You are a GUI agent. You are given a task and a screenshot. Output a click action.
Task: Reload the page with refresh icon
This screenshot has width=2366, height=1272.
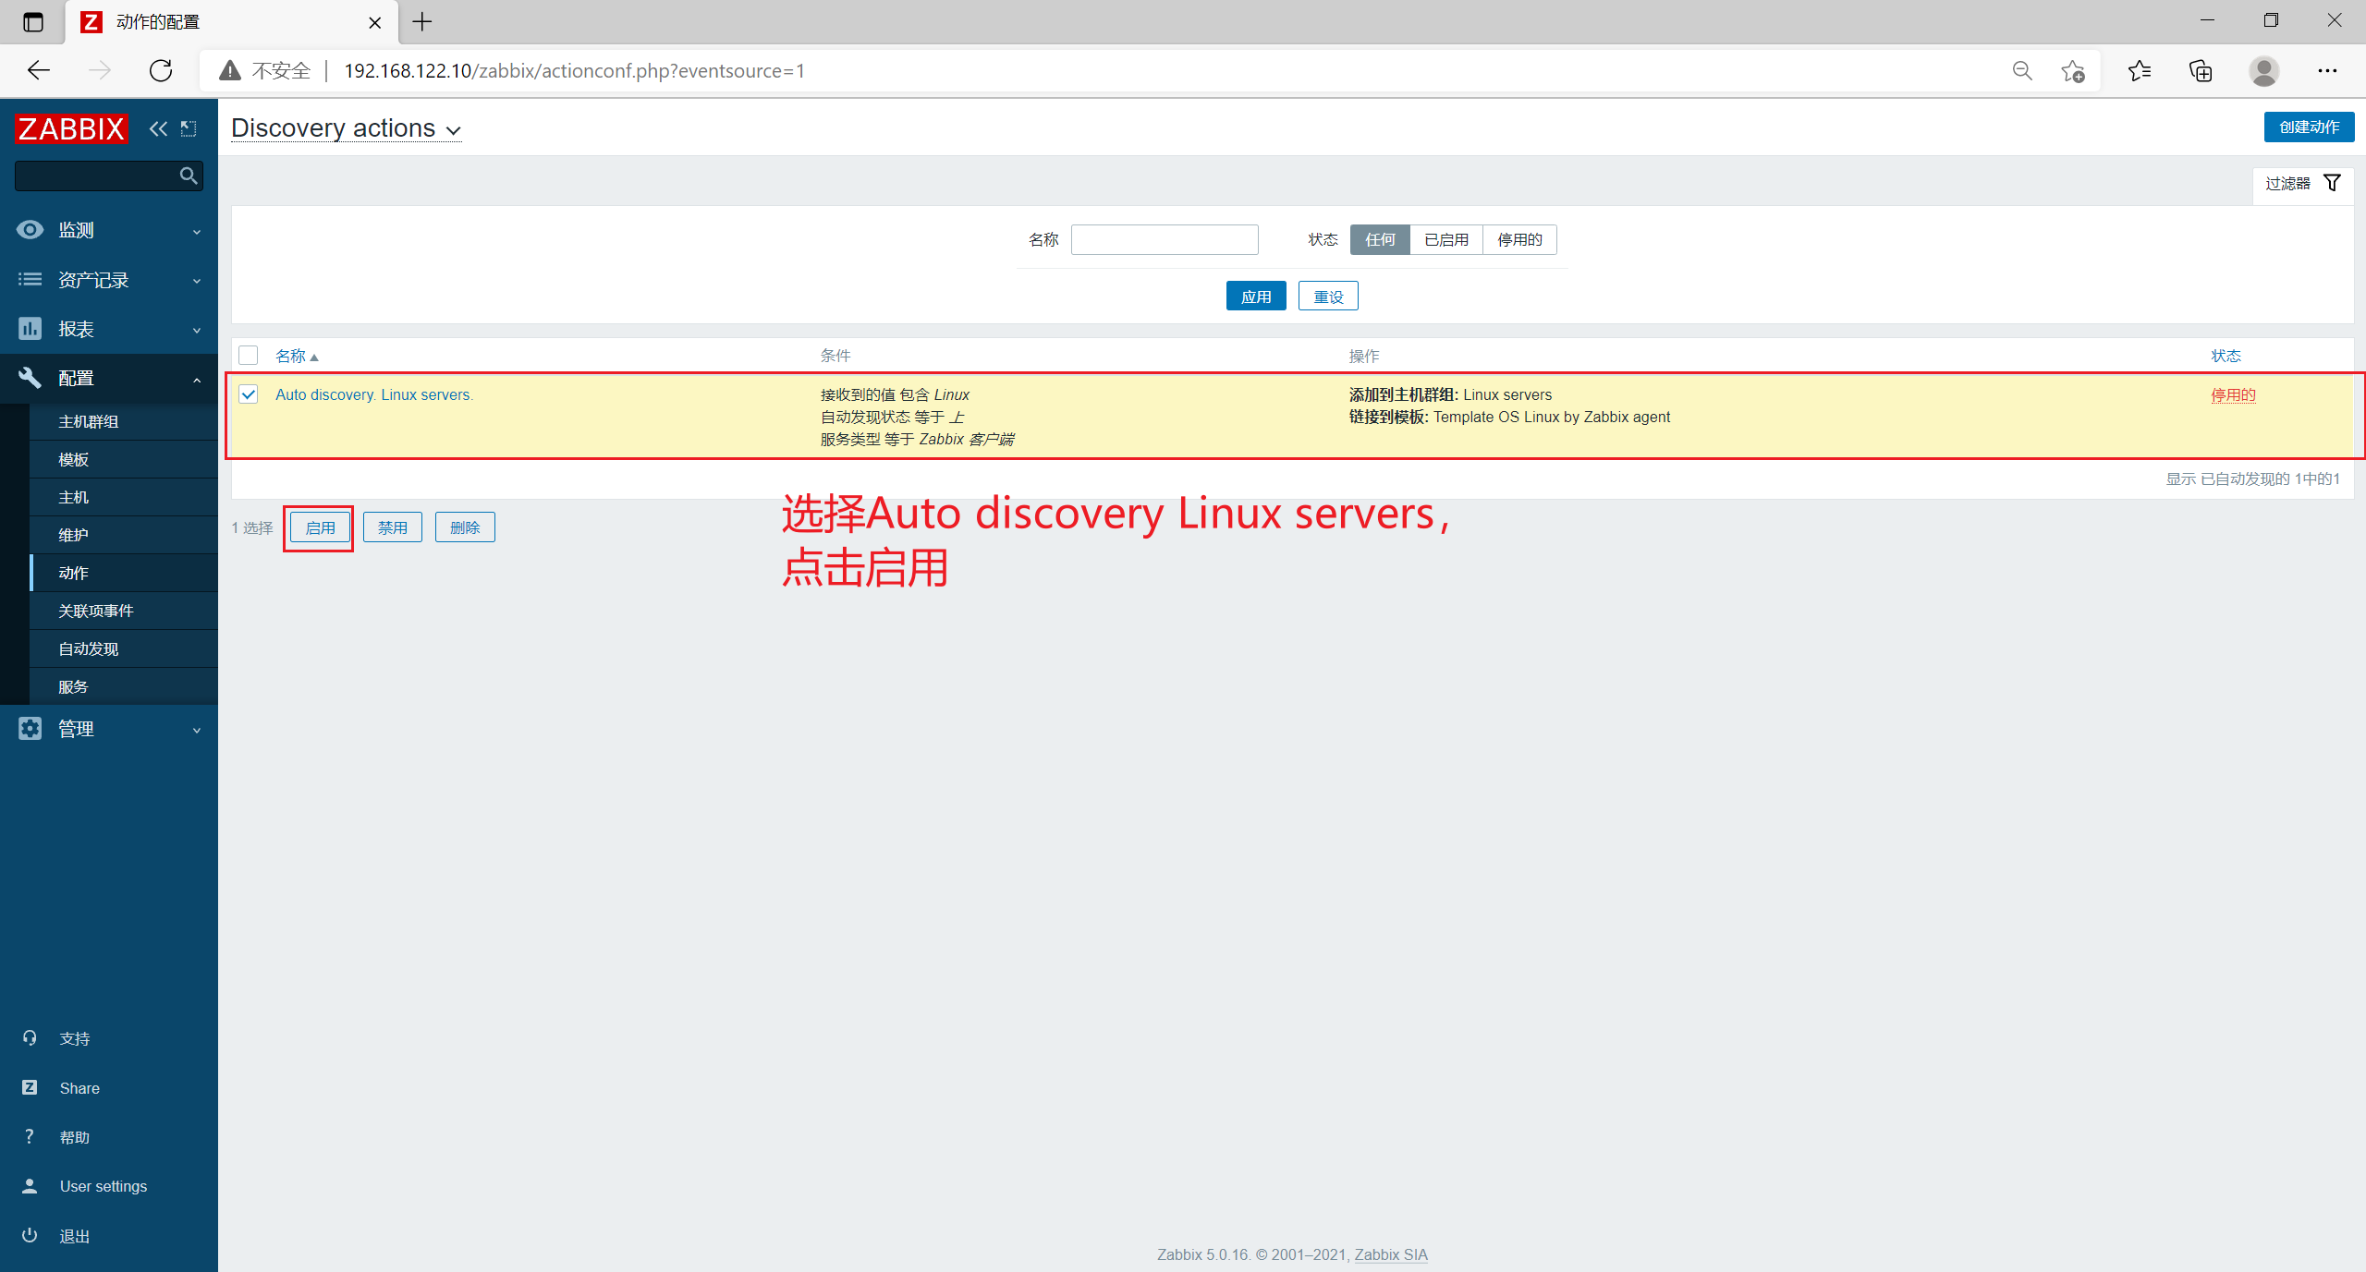point(161,70)
